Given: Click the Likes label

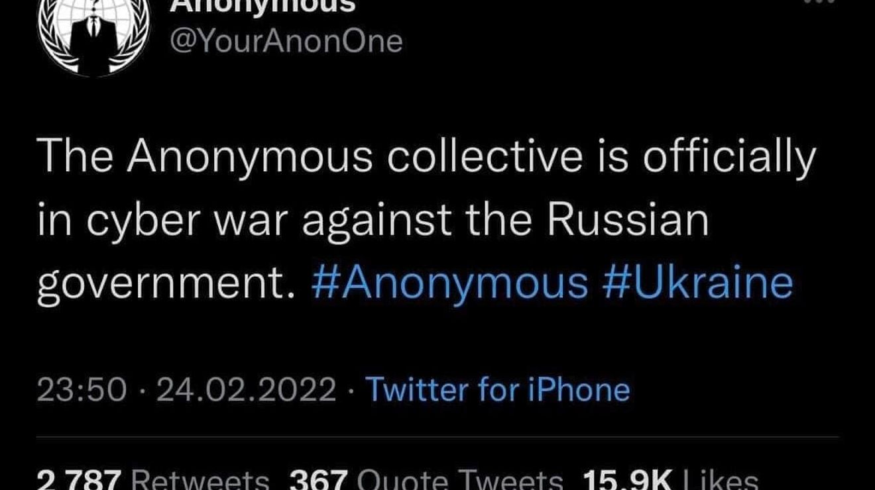Looking at the screenshot, I should (721, 481).
